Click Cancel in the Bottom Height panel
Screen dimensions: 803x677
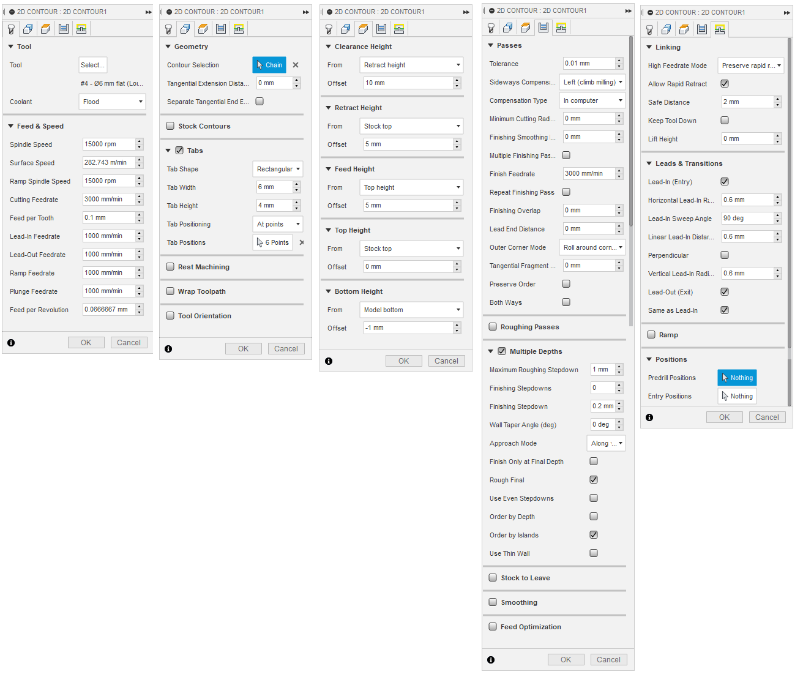[x=446, y=361]
